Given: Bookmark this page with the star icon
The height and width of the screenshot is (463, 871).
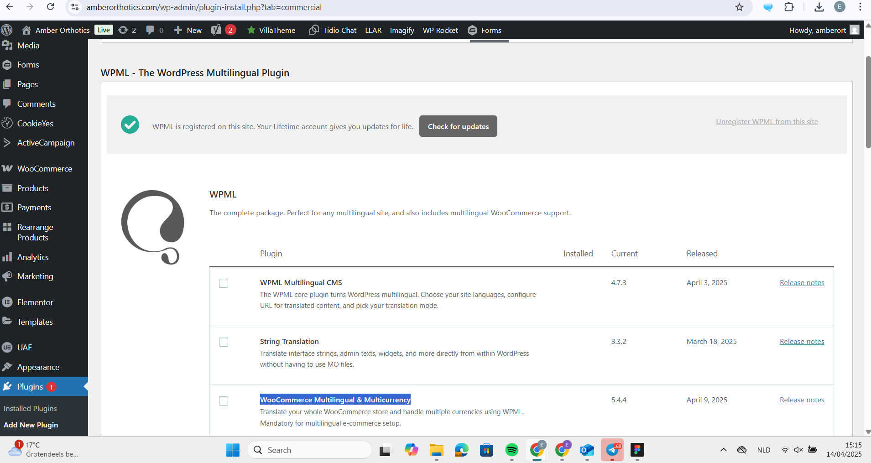Looking at the screenshot, I should tap(740, 7).
